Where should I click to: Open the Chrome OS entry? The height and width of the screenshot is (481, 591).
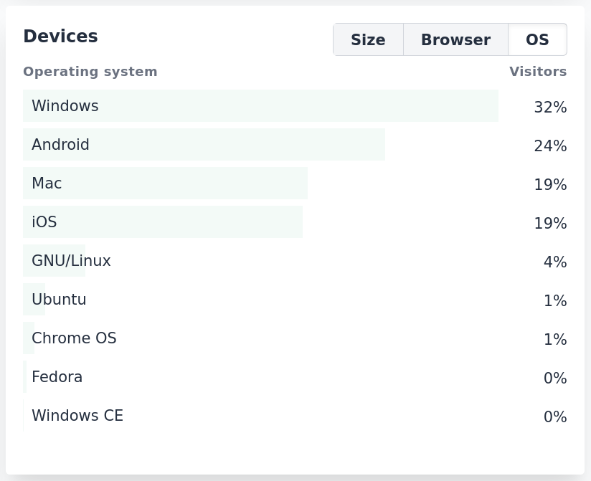74,338
